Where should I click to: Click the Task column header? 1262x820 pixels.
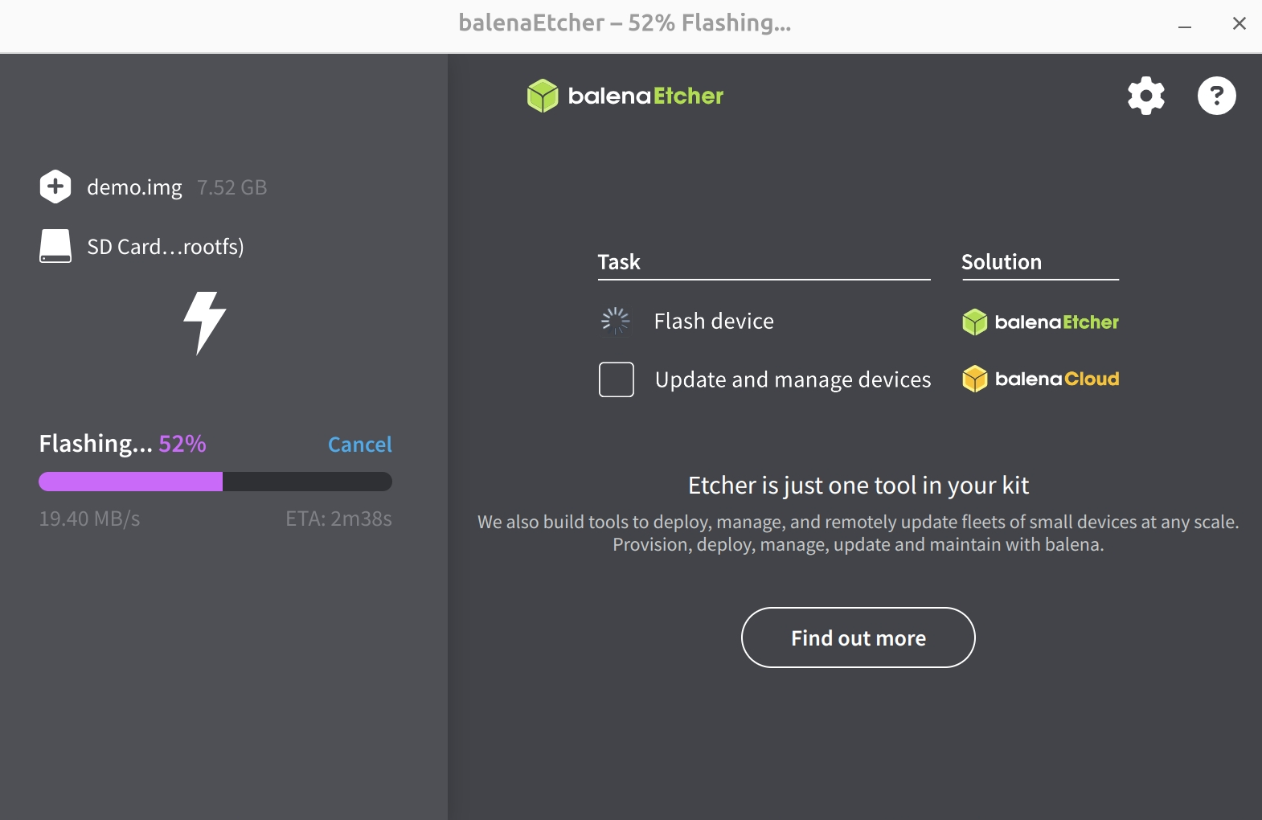coord(619,262)
